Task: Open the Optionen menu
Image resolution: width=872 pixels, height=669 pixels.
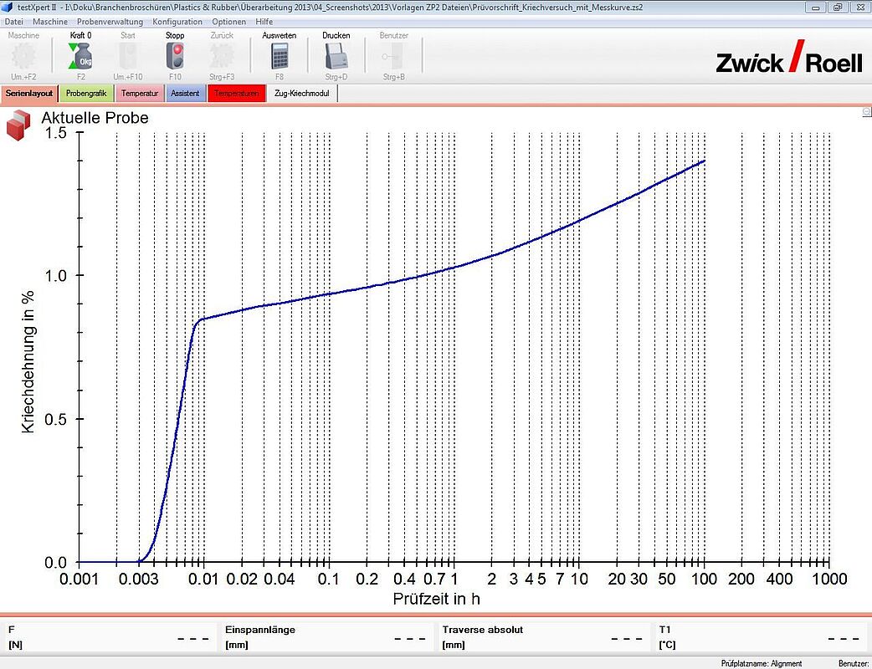Action: 228,22
